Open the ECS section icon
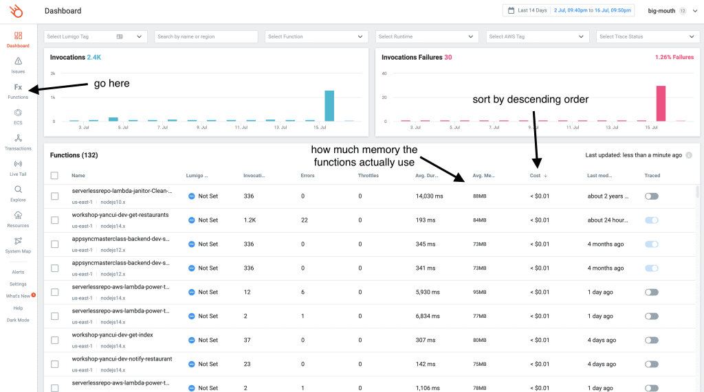 click(x=18, y=117)
